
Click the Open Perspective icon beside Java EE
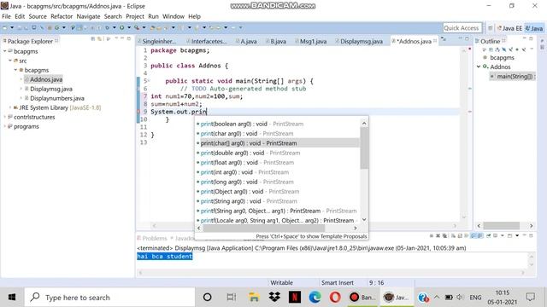(x=490, y=28)
